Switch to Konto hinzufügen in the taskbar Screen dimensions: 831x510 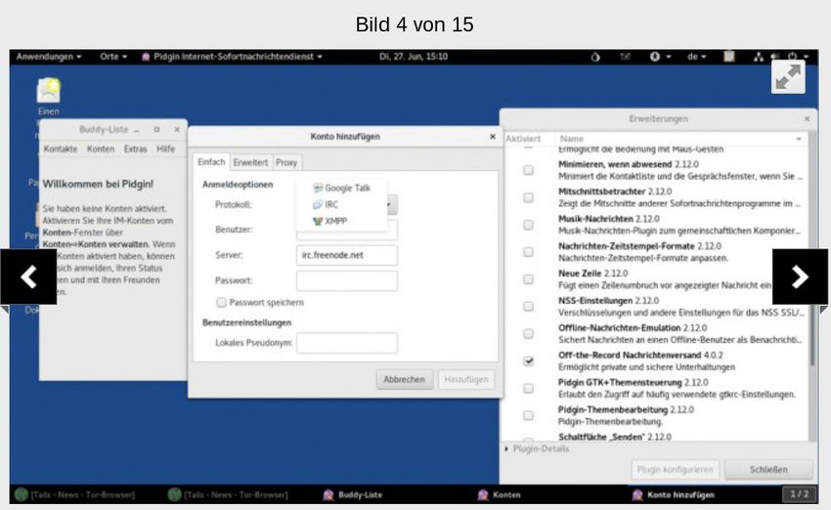(x=673, y=494)
